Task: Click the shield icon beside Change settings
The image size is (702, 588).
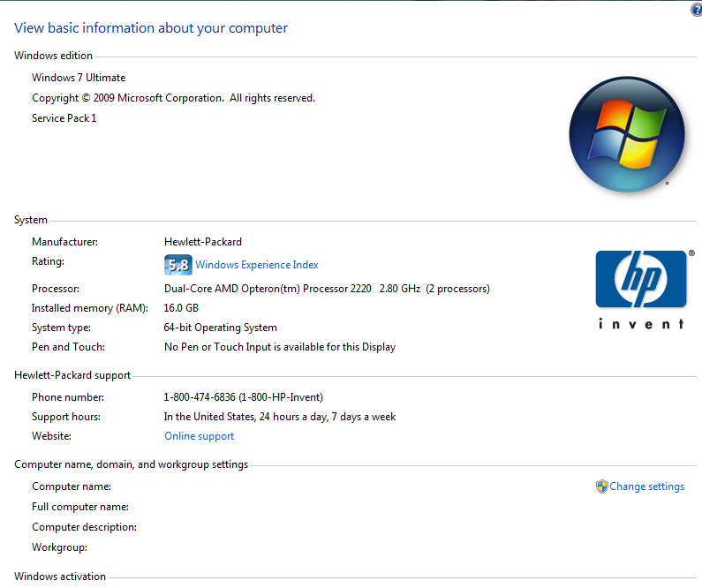Action: [x=602, y=486]
